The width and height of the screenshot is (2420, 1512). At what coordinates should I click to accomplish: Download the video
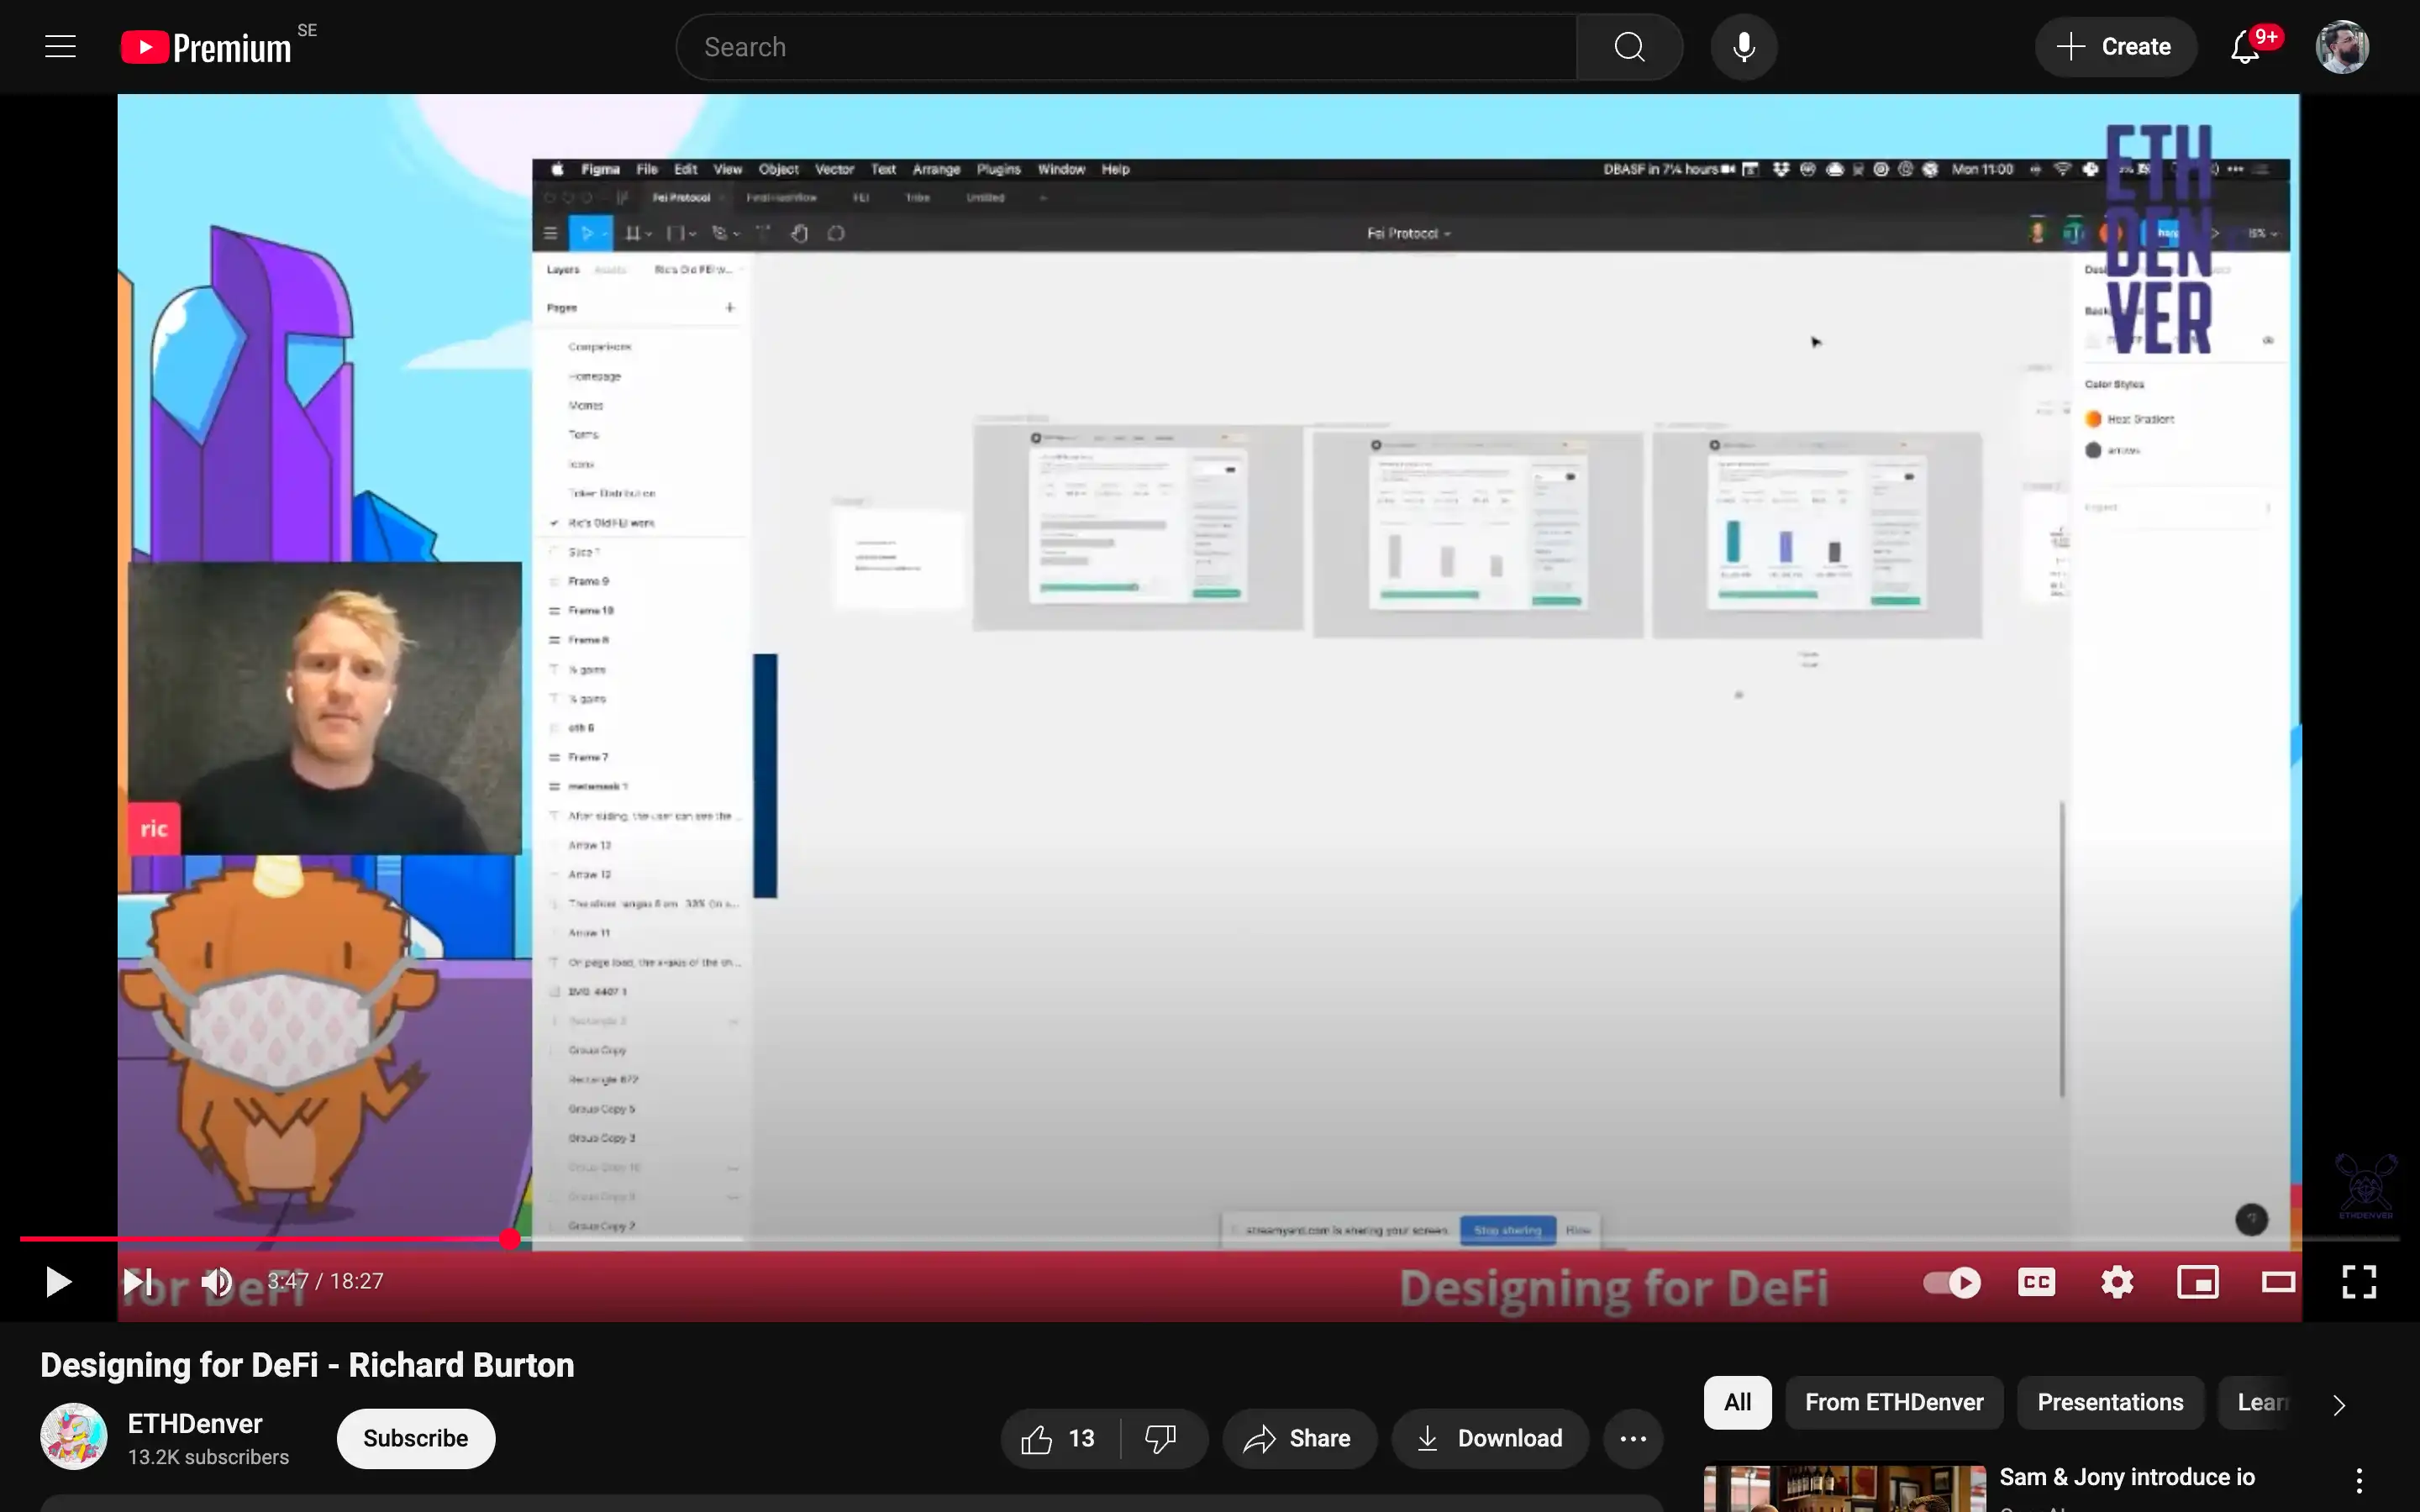tap(1489, 1438)
